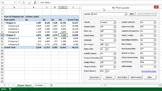Open the Row Labels filter dropdown
Screen dimensions: 162x91
(23, 20)
